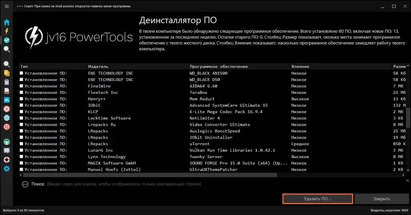Click the horizontal scrollbar thumb
This screenshot has width=411, height=215.
150,175
